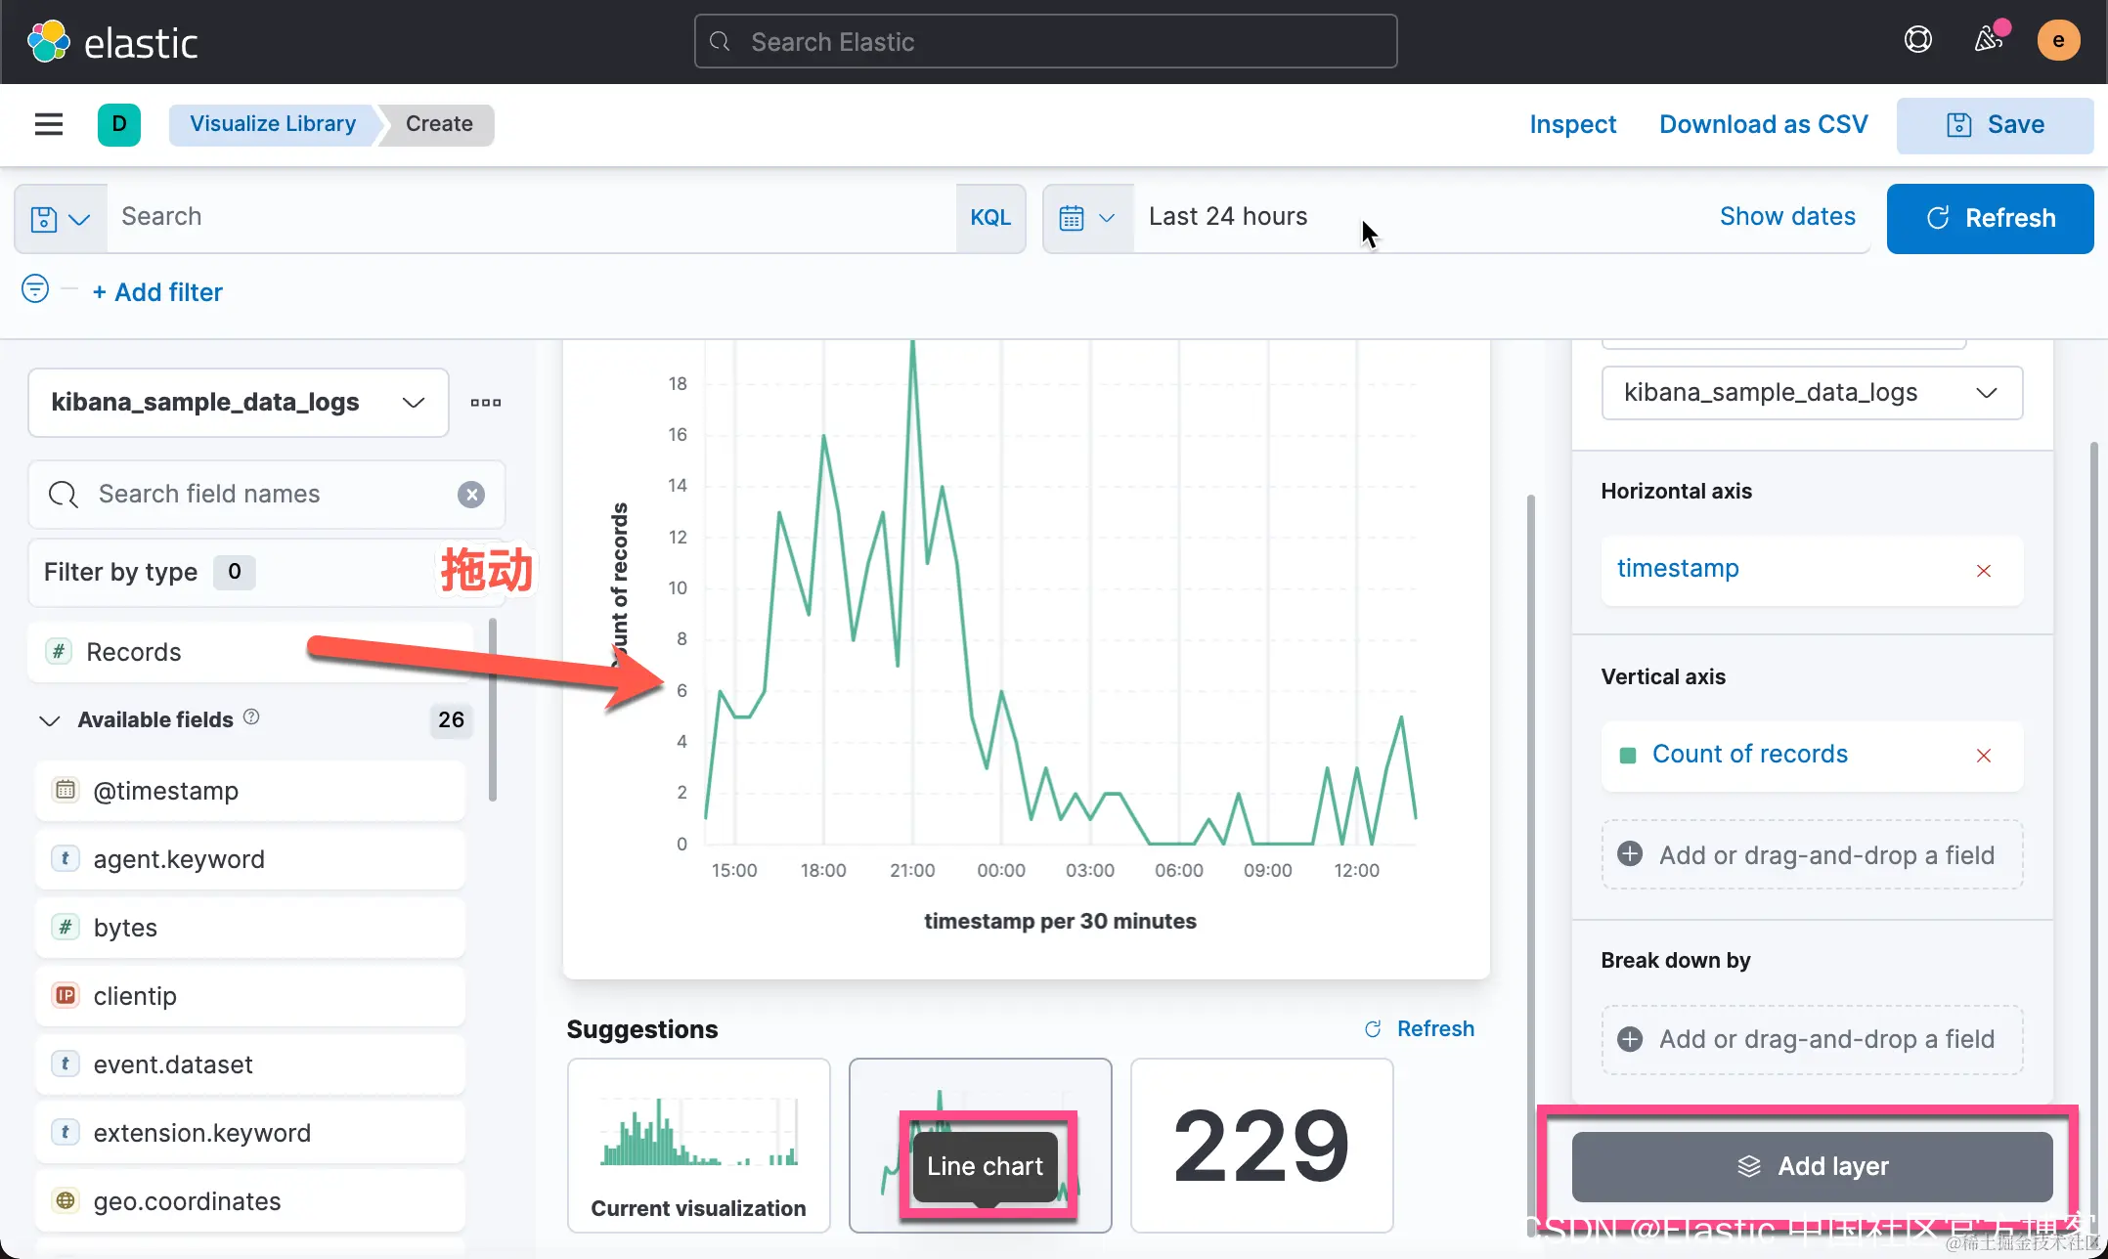
Task: Collapse the Available fields section
Action: click(x=50, y=720)
